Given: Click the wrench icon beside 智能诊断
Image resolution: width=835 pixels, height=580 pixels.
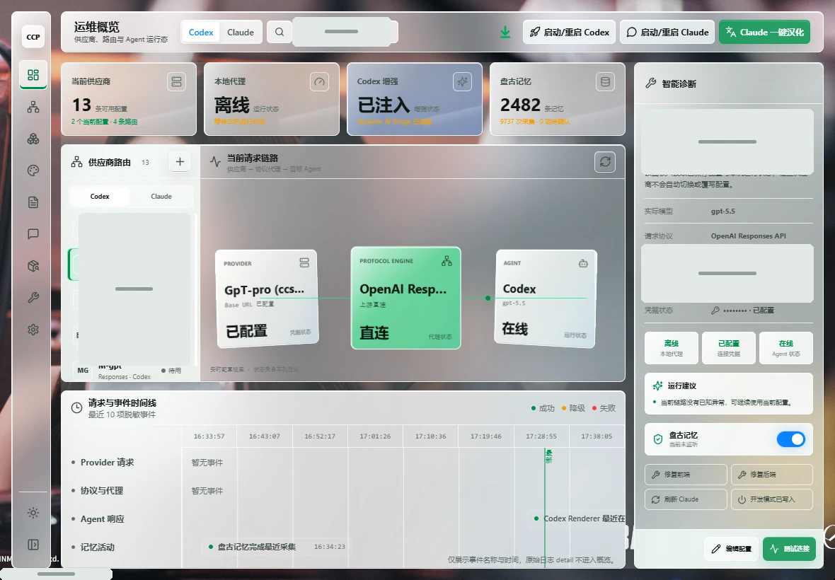Looking at the screenshot, I should [x=651, y=83].
